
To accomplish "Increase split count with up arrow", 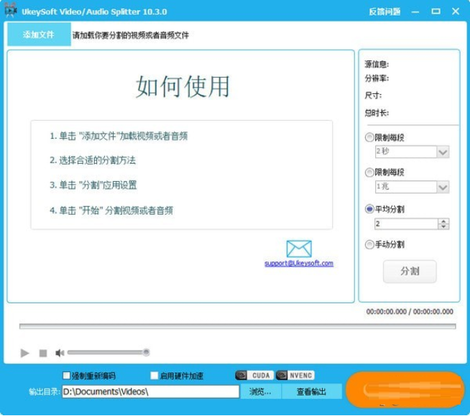I will pos(443,221).
